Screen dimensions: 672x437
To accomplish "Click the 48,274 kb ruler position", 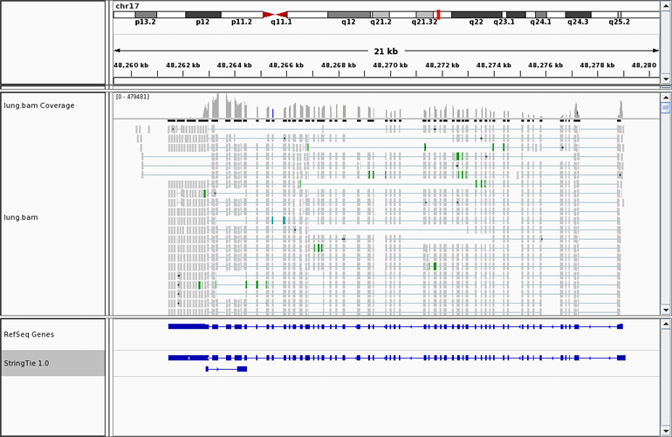I will [x=494, y=65].
